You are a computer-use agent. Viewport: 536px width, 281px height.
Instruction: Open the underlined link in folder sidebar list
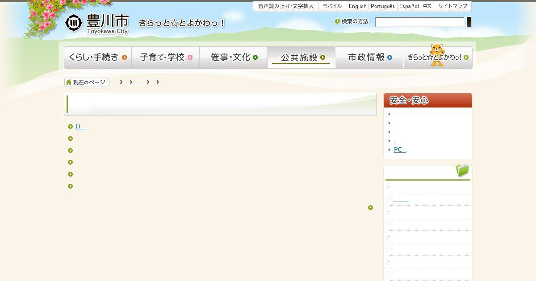pos(401,199)
